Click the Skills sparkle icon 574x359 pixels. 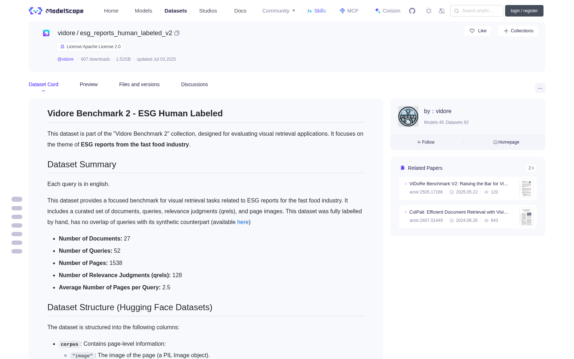pos(310,11)
